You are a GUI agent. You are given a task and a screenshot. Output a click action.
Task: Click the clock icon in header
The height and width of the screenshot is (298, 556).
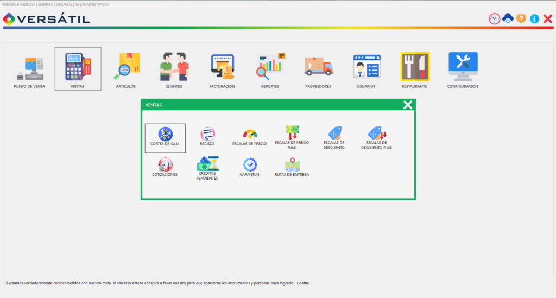(x=494, y=18)
